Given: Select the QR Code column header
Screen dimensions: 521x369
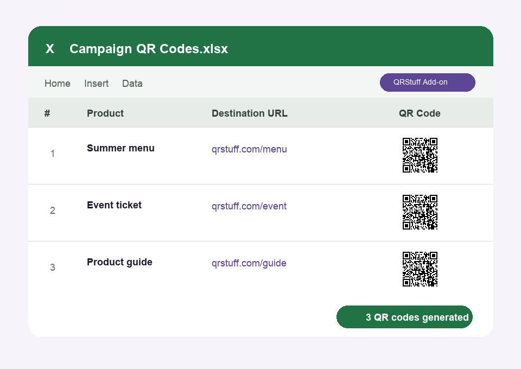Looking at the screenshot, I should click(x=420, y=113).
